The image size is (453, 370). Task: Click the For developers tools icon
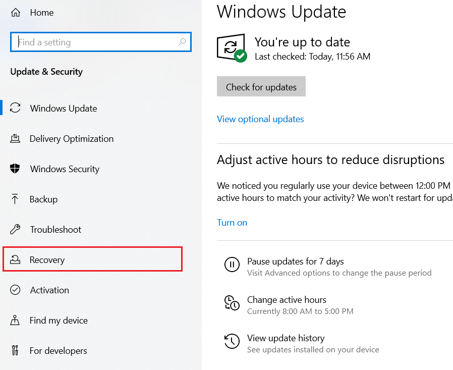click(x=15, y=350)
